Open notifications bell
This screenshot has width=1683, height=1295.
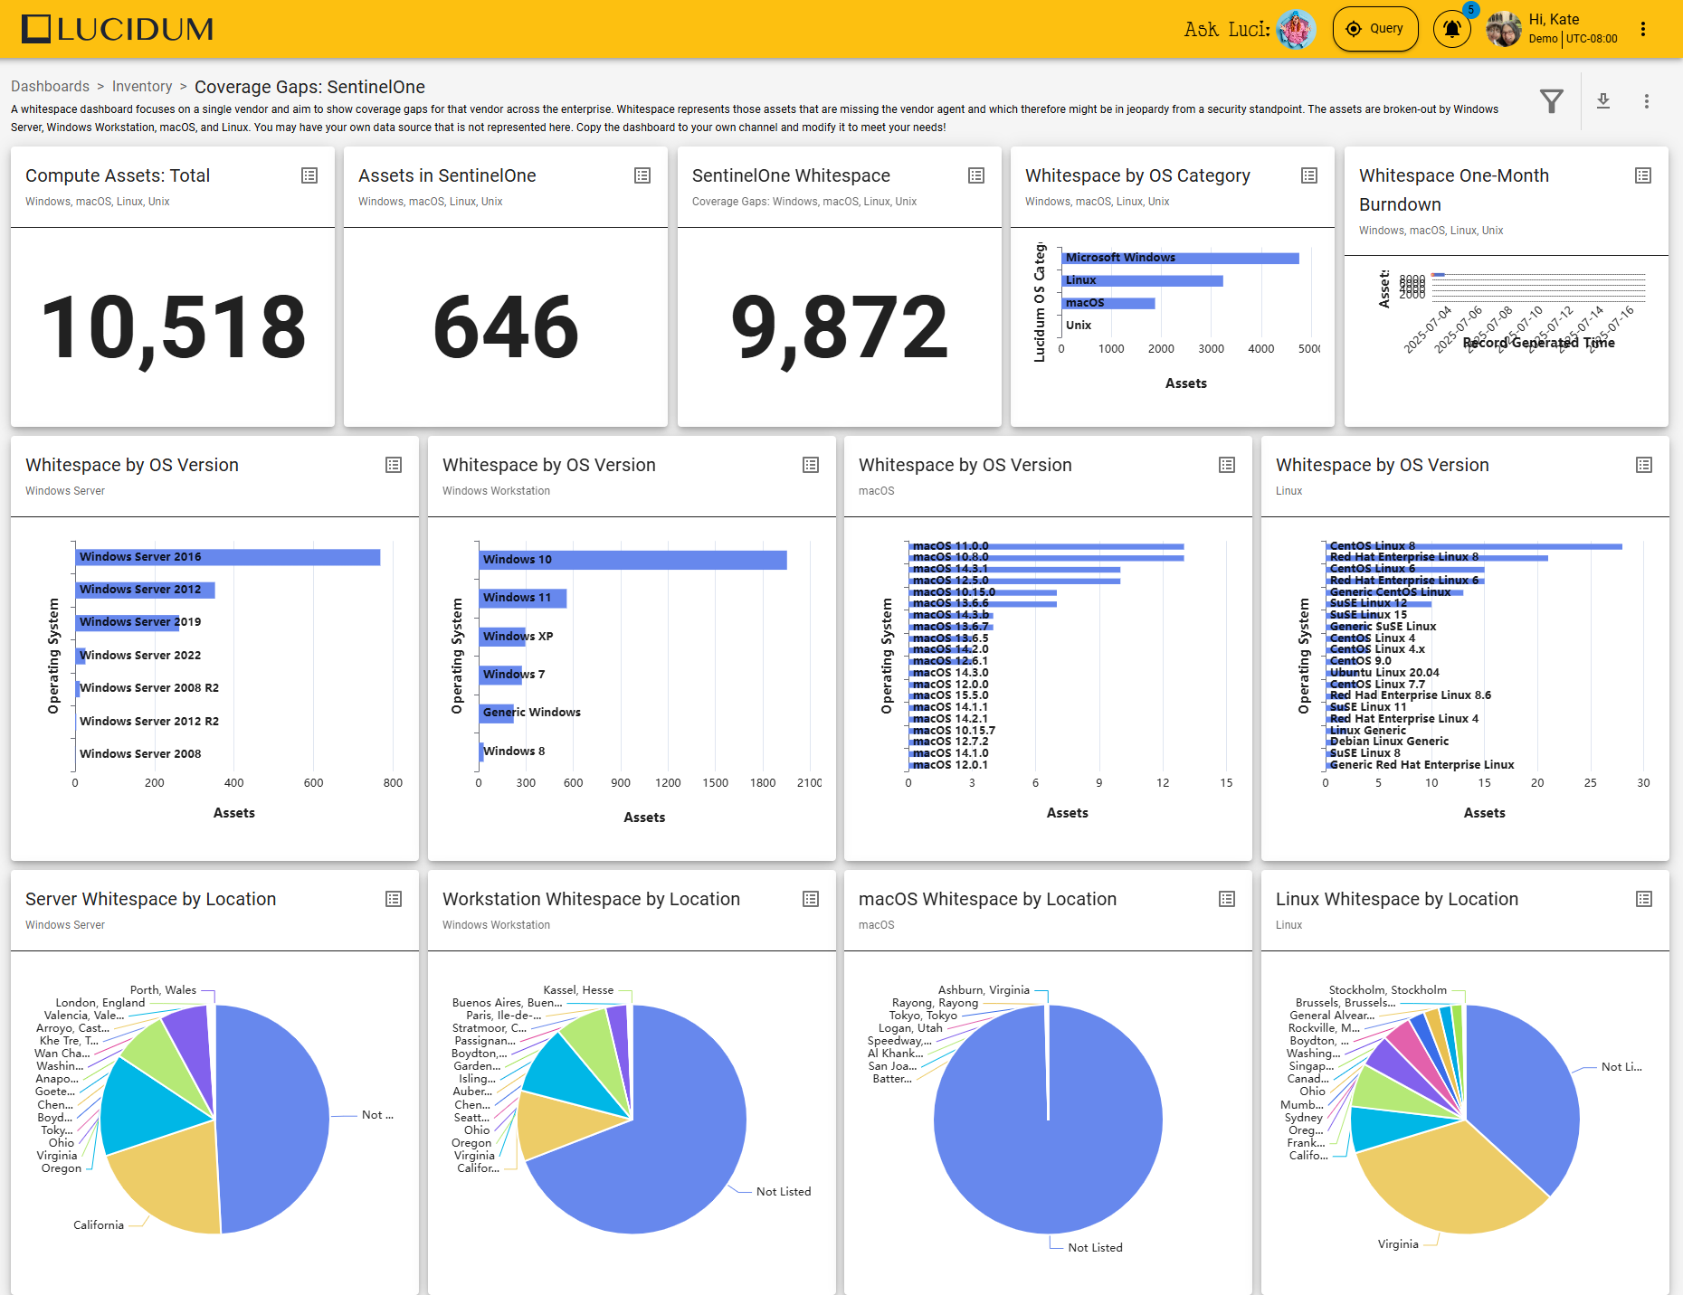click(x=1451, y=29)
